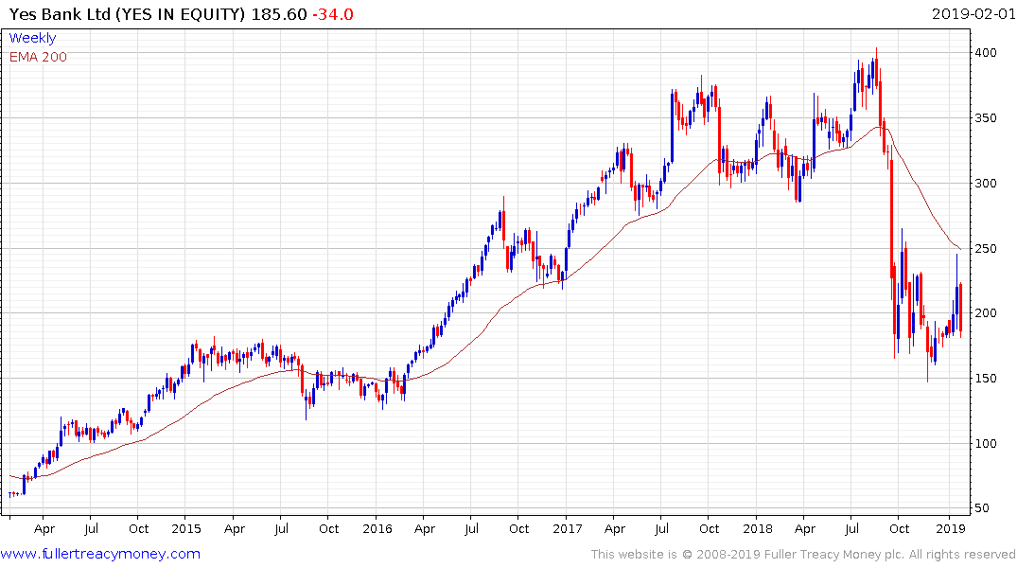Click the '2018' time axis label
The image size is (1017, 568).
click(x=758, y=529)
